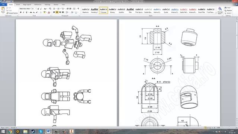Open the File tab
Screen dimensions: 238x134
tap(3, 4)
